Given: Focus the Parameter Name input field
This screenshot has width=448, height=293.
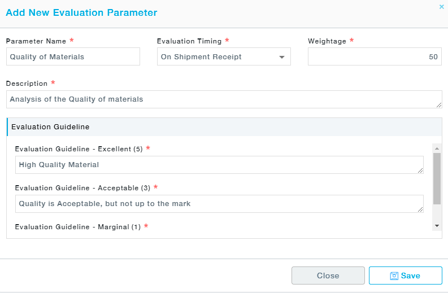Looking at the screenshot, I should (73, 57).
